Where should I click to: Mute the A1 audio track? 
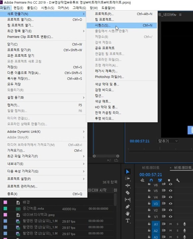tap(171, 224)
